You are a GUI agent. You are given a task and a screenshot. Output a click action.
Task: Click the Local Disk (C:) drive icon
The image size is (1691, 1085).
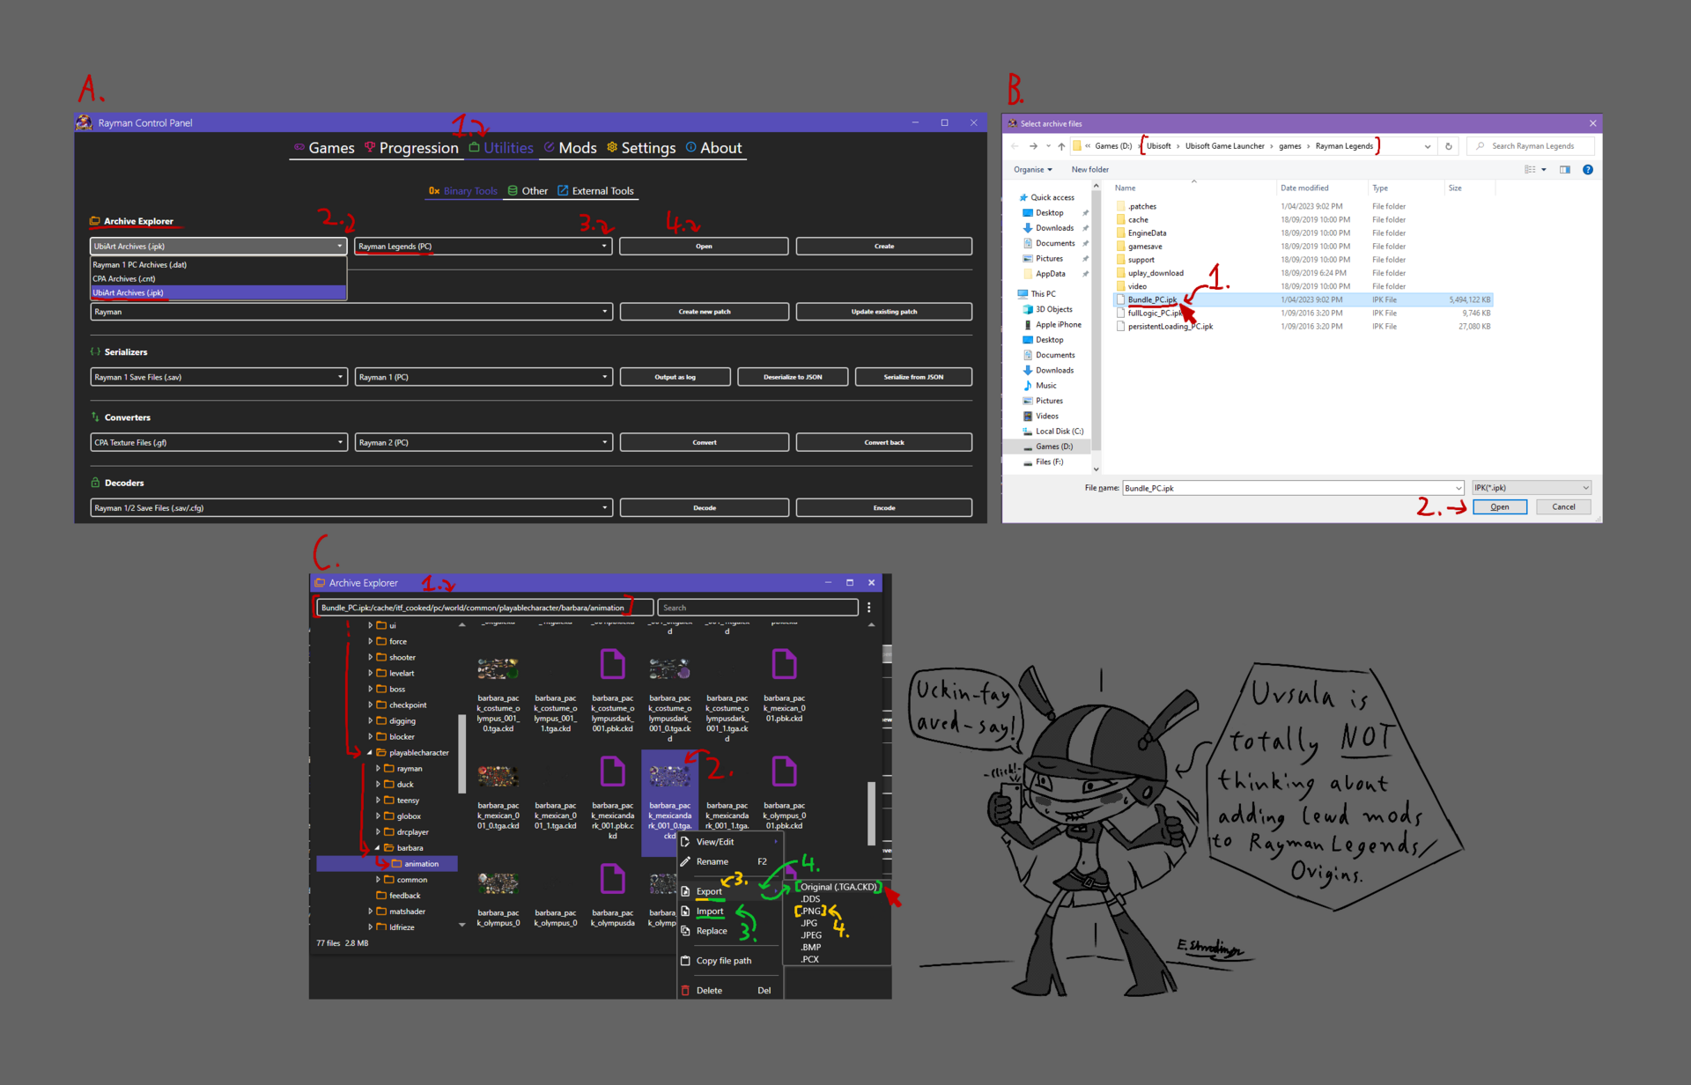(1027, 432)
